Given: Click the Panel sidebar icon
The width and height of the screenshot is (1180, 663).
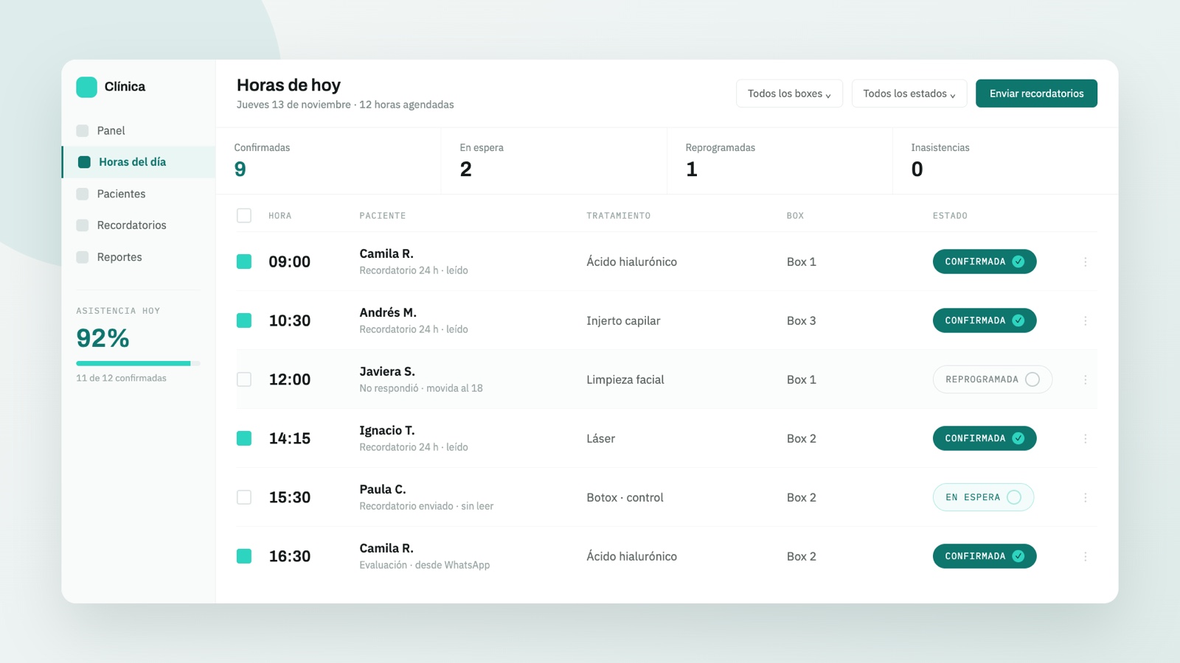Looking at the screenshot, I should tap(83, 130).
